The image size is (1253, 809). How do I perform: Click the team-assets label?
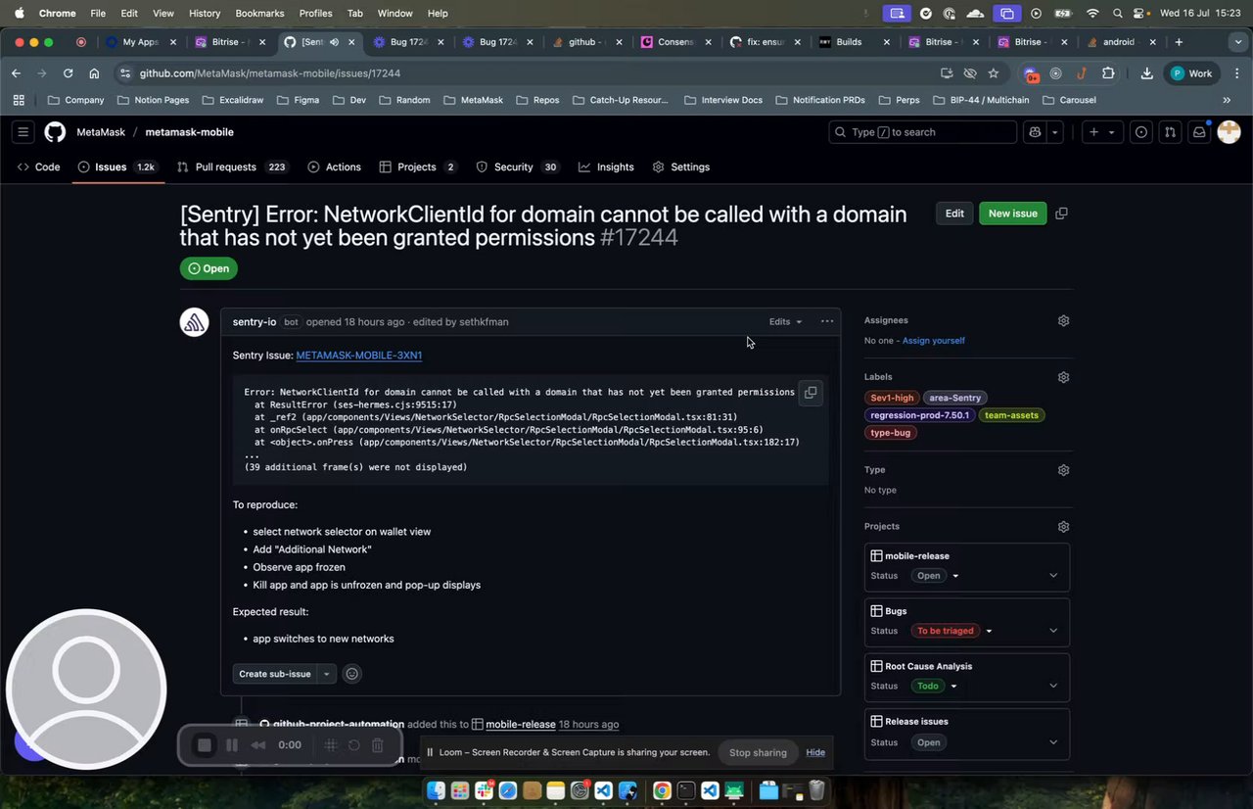point(1011,415)
